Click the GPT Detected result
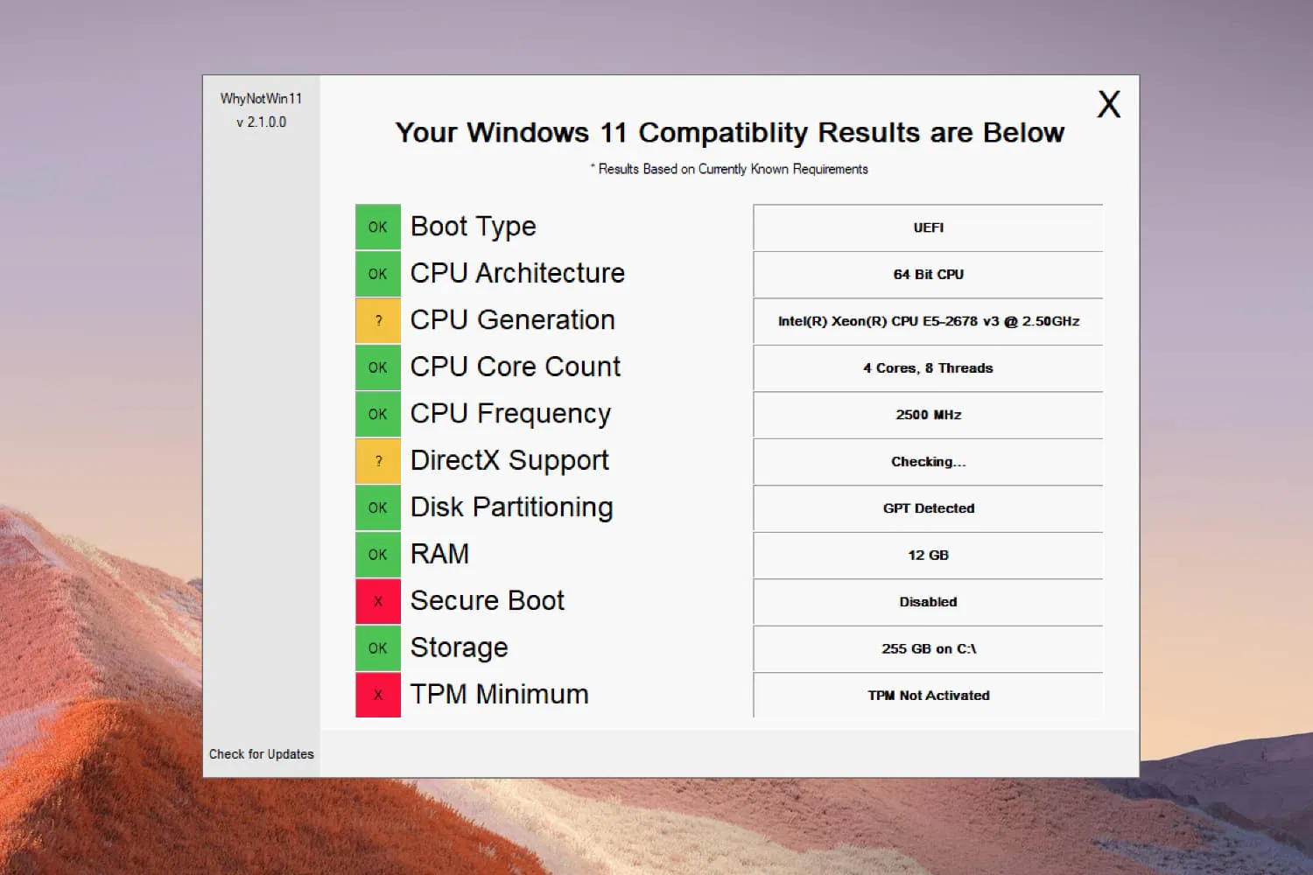The height and width of the screenshot is (875, 1313). pyautogui.click(x=929, y=508)
